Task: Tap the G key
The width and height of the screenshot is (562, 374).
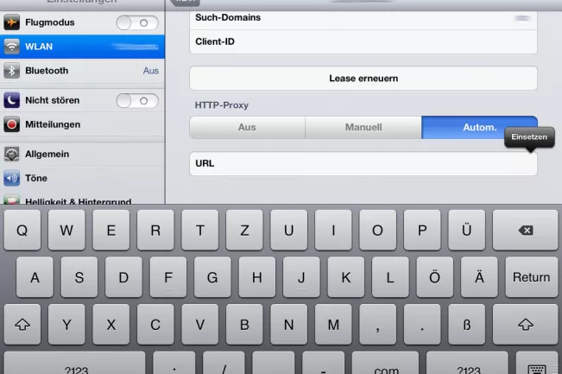Action: pyautogui.click(x=212, y=277)
